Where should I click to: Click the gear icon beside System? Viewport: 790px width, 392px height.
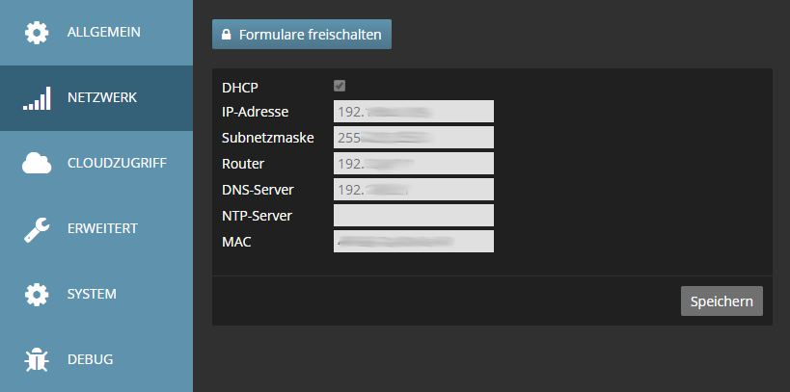click(37, 294)
